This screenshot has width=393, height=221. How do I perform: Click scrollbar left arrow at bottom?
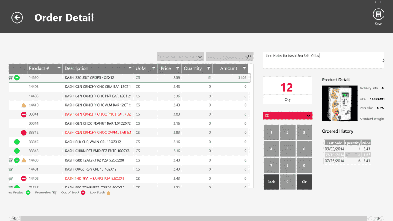[15, 219]
